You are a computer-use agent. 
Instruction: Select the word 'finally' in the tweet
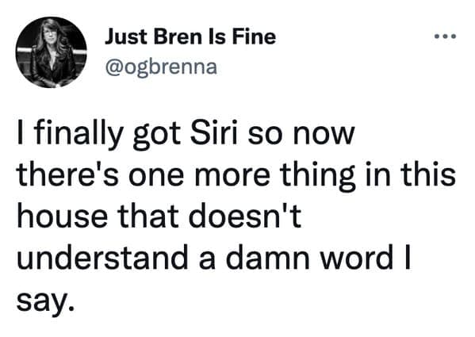coord(76,135)
